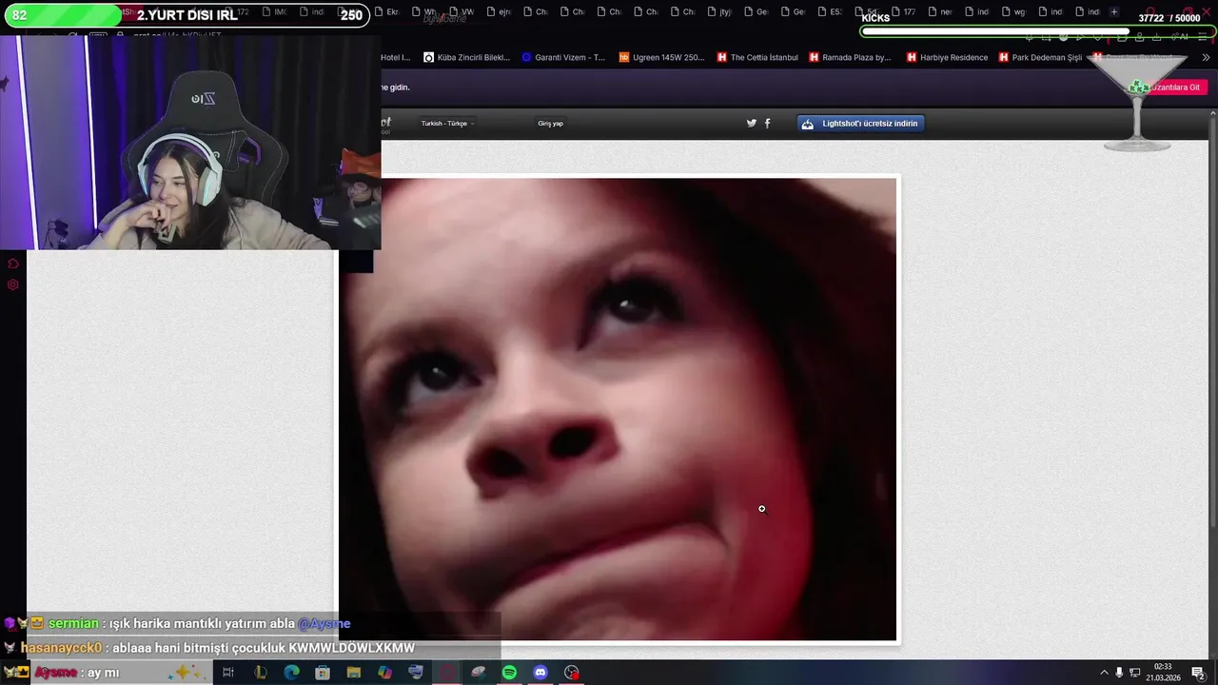Open the Spotify taskbar icon
This screenshot has width=1218, height=685.
(509, 673)
